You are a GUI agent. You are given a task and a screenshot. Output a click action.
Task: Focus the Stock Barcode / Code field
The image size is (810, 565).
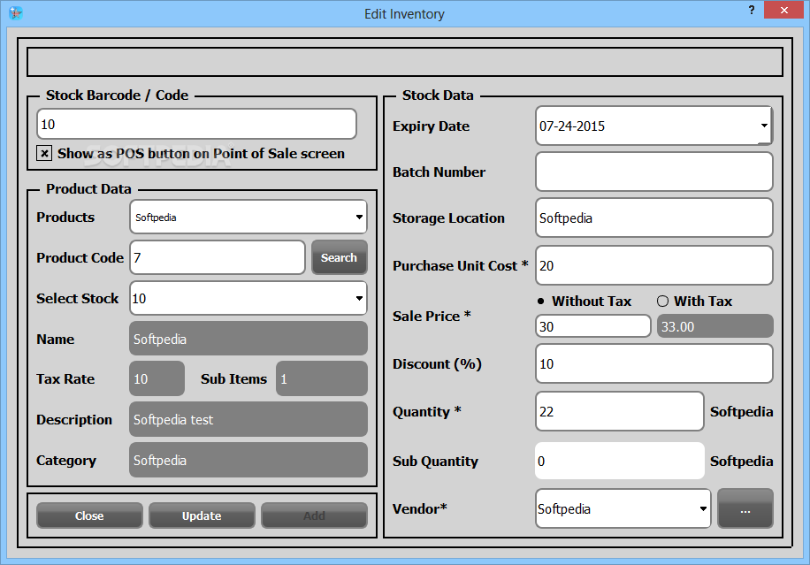[197, 124]
